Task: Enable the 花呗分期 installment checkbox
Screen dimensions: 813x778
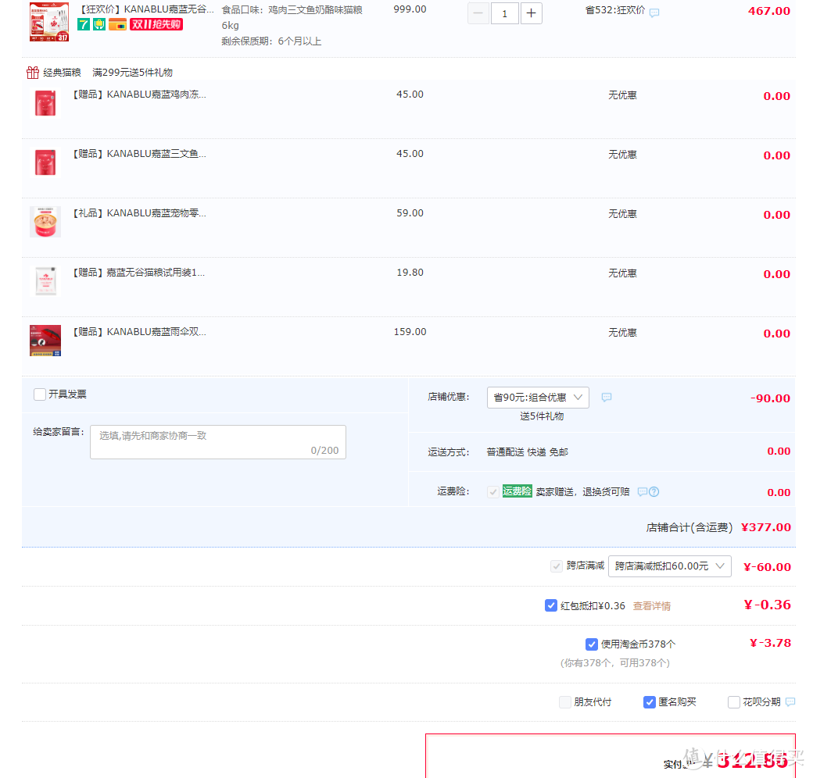Action: (734, 702)
